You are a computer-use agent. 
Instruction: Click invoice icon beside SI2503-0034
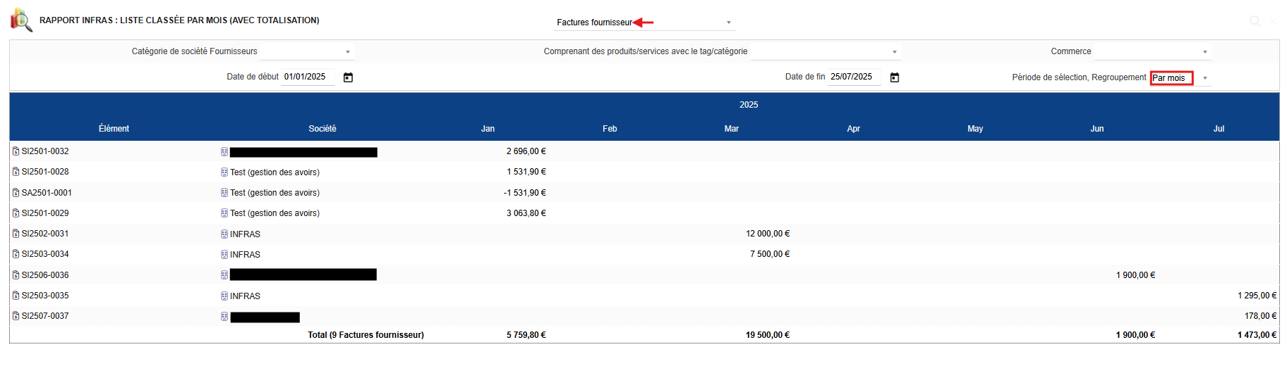16,254
